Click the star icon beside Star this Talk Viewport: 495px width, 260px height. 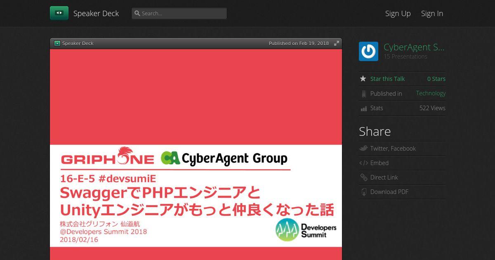[x=363, y=78]
